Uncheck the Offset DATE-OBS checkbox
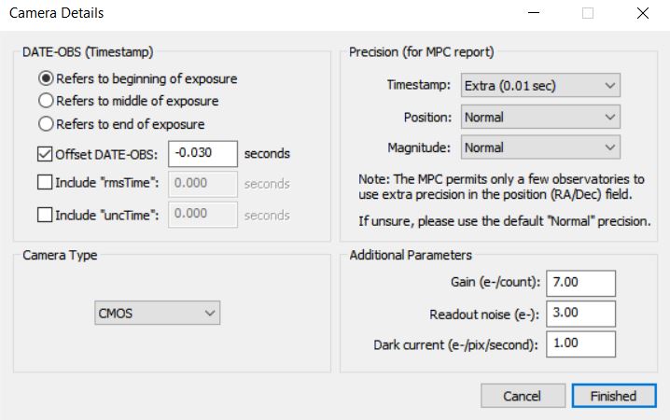 click(46, 154)
